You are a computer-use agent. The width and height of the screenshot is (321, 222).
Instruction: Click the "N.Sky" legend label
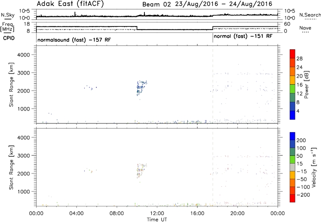(x=8, y=15)
